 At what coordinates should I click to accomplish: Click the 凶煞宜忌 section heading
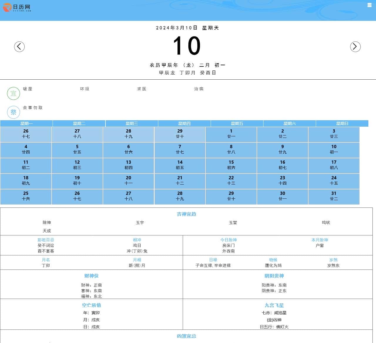[x=186, y=336]
